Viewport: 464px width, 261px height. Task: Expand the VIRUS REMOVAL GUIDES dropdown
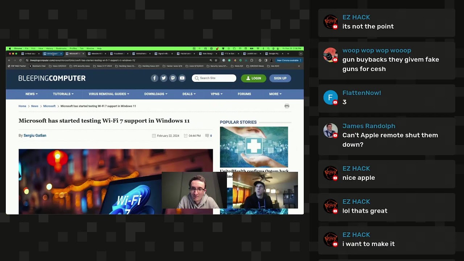109,94
